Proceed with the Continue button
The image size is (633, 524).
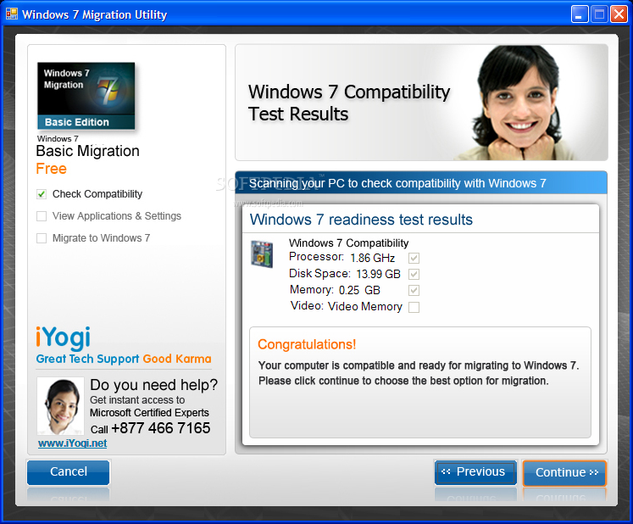click(x=564, y=472)
